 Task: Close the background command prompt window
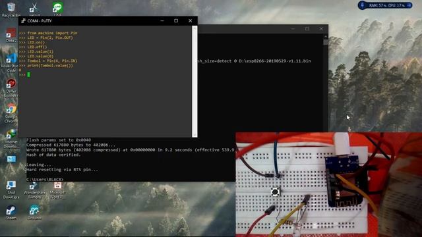[321, 29]
